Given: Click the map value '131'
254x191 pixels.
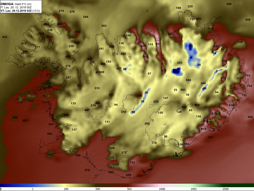Looking at the screenshot, I should [107, 122].
